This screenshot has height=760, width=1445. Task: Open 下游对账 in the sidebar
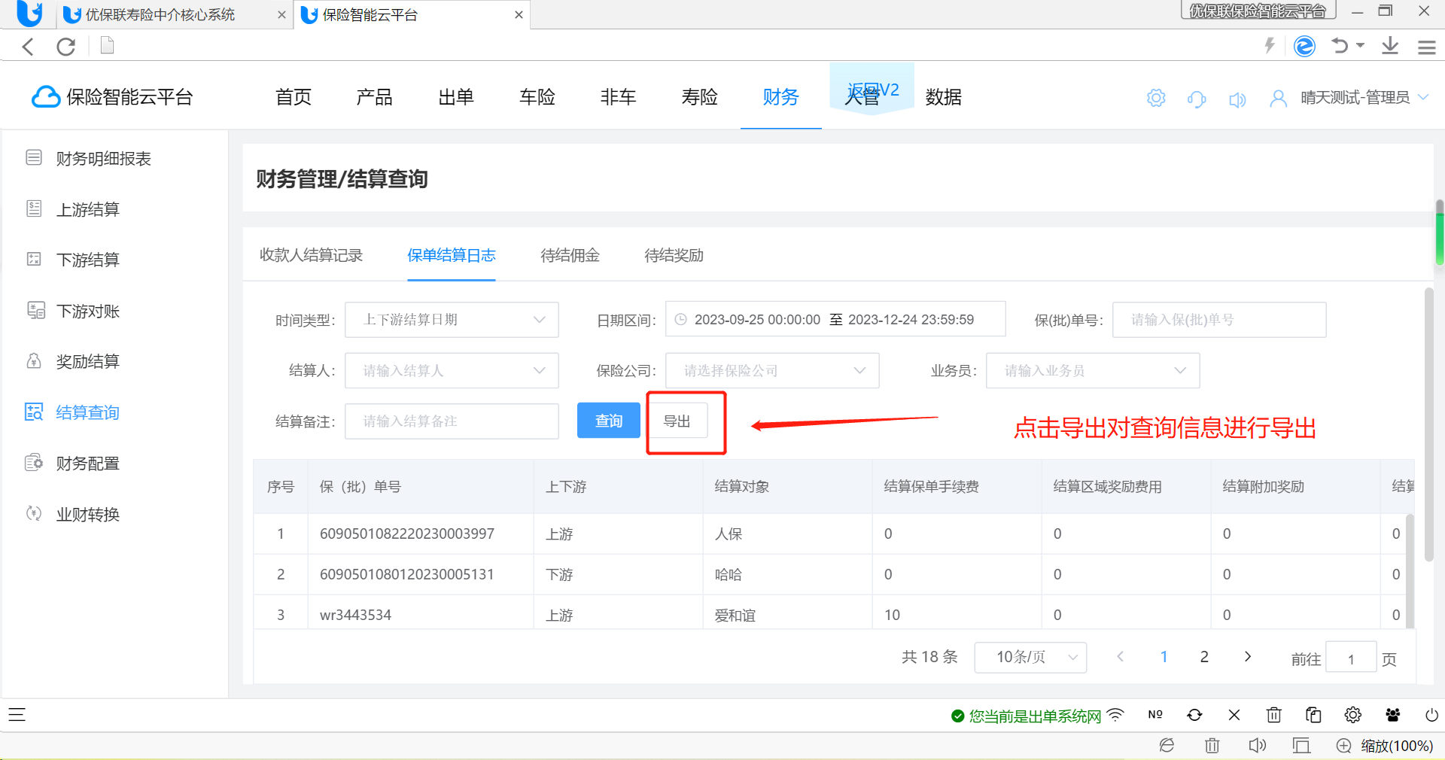coord(88,311)
